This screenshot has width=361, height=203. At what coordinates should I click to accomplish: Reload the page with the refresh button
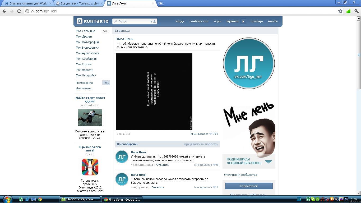(19, 11)
